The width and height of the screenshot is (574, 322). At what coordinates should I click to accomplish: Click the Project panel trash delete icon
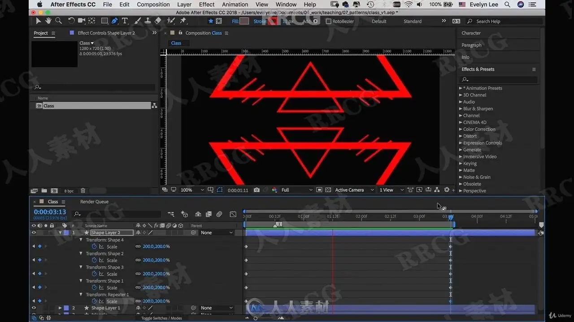pos(83,191)
